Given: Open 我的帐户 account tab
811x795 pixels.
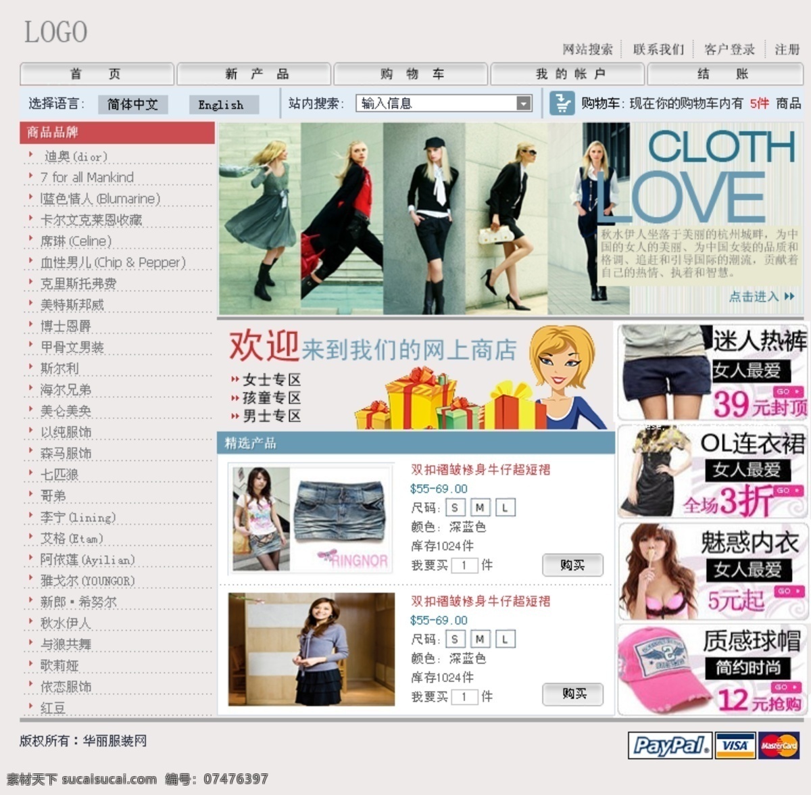Looking at the screenshot, I should [x=568, y=74].
